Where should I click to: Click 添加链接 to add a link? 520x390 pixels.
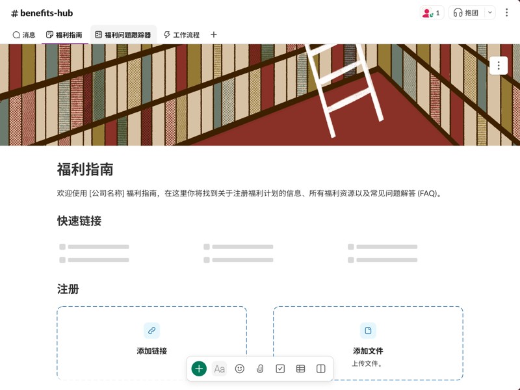pos(151,350)
